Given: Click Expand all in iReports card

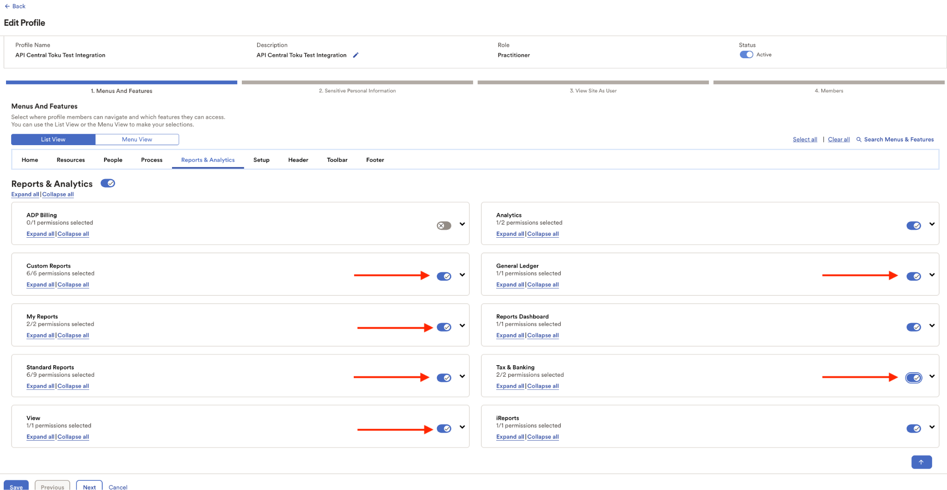Looking at the screenshot, I should tap(510, 437).
